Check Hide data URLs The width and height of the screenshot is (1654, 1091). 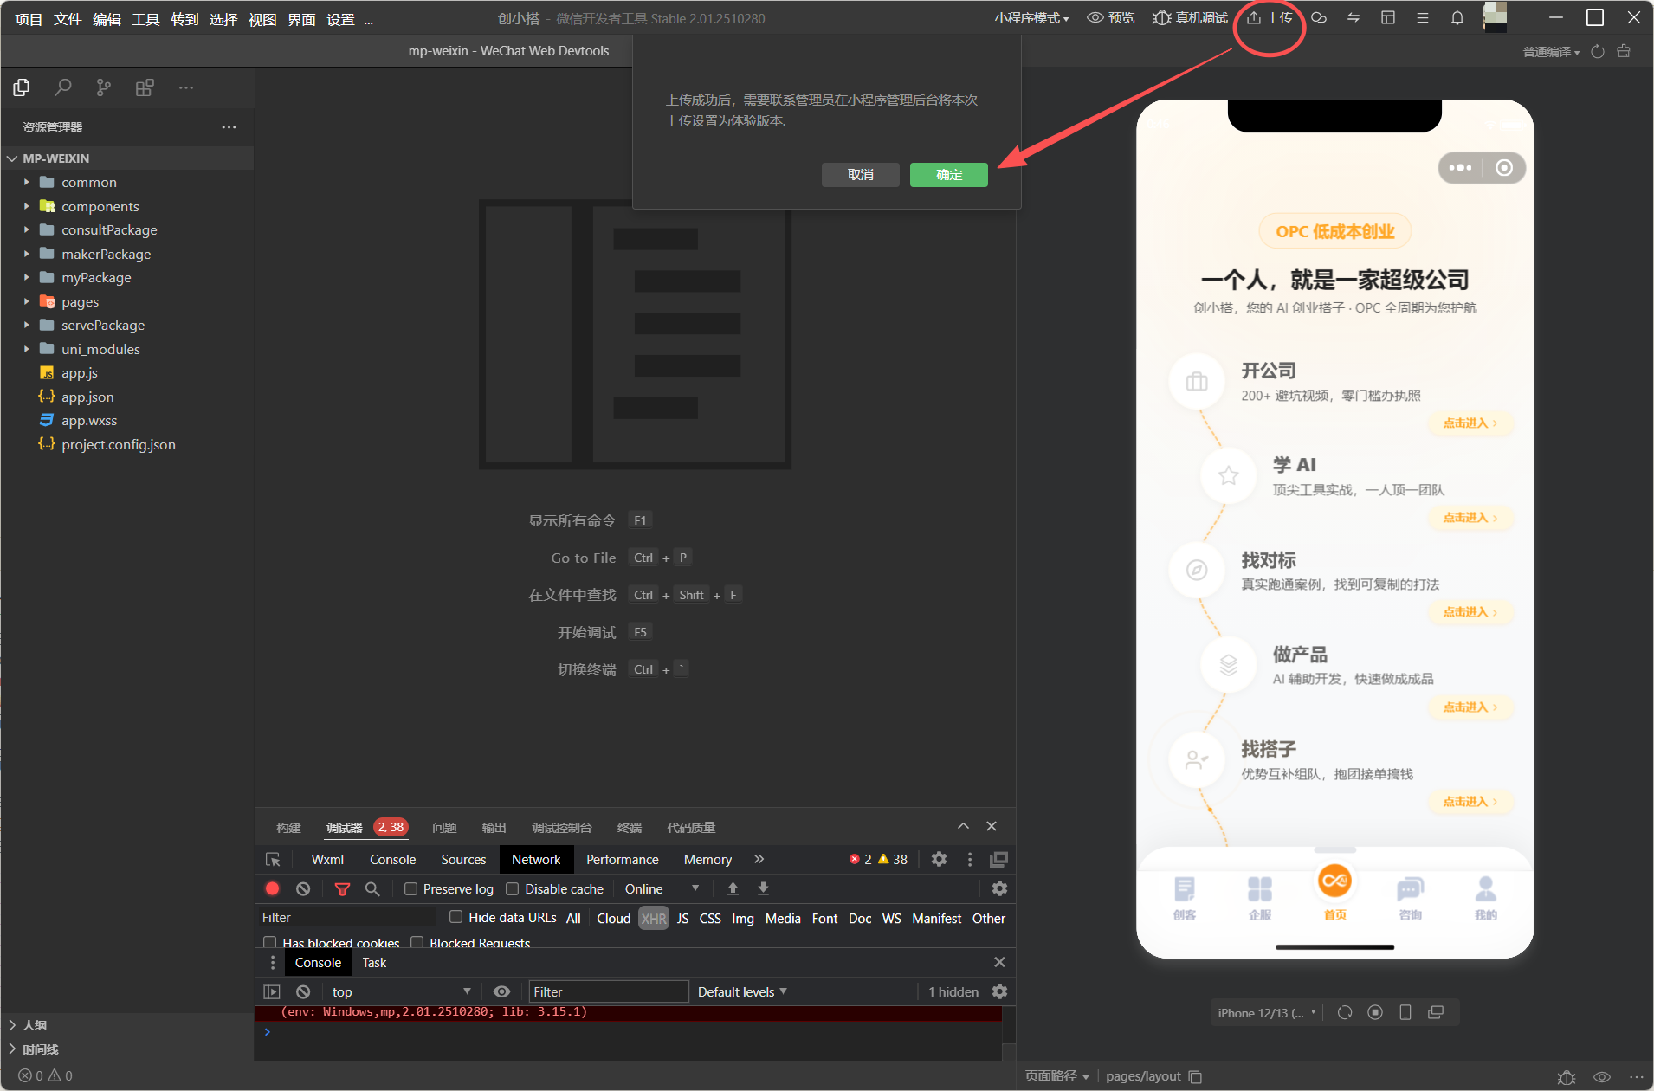click(455, 917)
